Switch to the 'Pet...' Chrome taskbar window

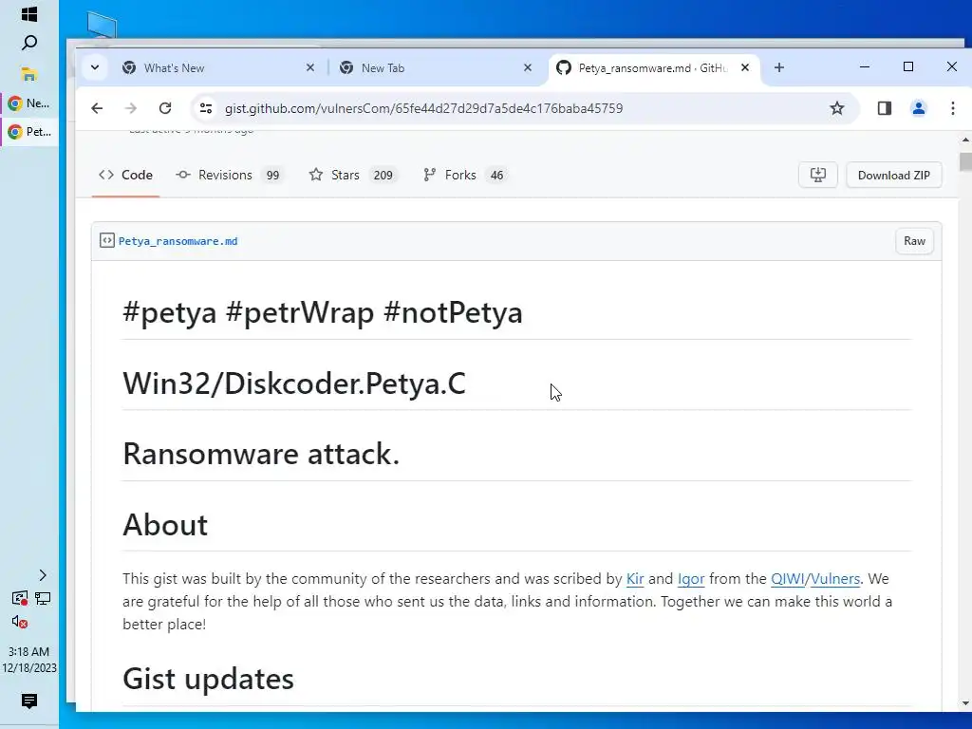pos(29,131)
